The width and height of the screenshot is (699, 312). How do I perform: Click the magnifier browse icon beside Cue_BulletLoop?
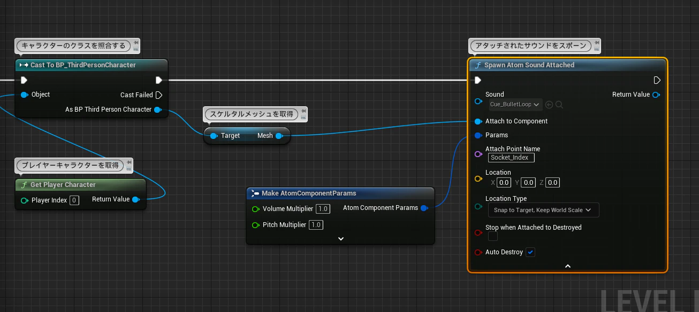pyautogui.click(x=559, y=105)
